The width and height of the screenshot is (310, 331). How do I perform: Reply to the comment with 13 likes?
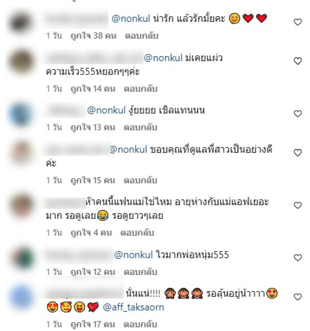pos(141,127)
